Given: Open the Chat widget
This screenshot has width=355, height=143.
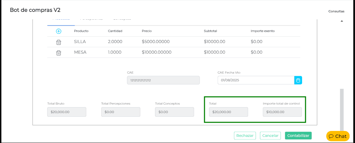Looking at the screenshot, I should [338, 136].
